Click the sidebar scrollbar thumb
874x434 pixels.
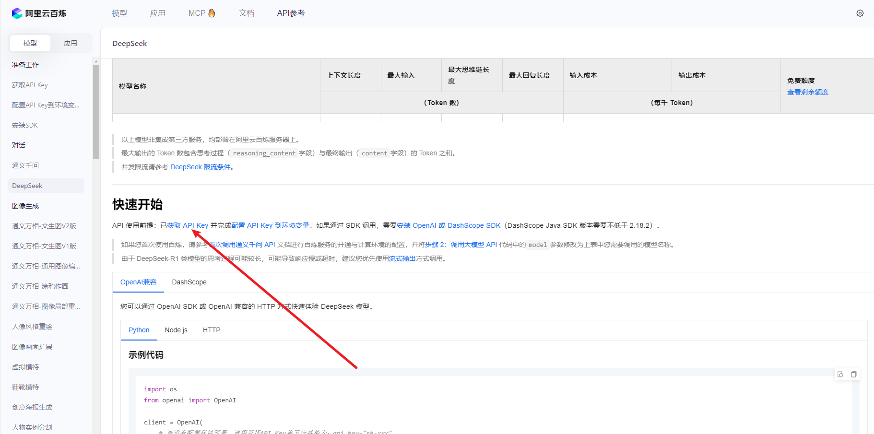tap(96, 112)
